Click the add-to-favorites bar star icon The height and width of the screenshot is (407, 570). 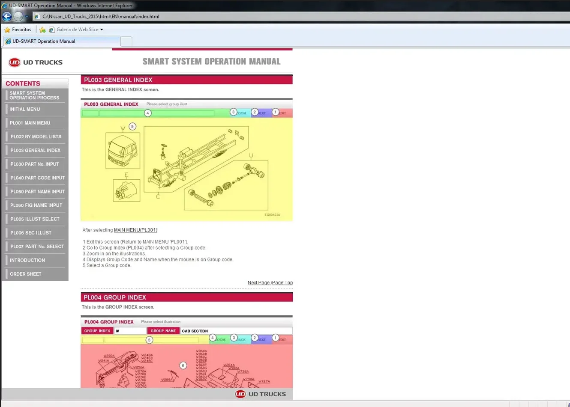click(x=42, y=30)
